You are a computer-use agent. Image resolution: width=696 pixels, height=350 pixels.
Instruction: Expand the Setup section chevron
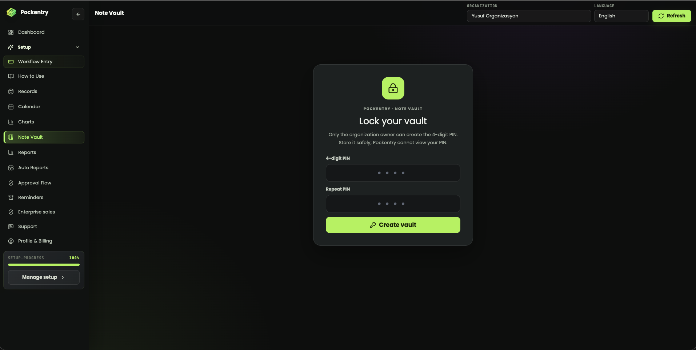77,47
